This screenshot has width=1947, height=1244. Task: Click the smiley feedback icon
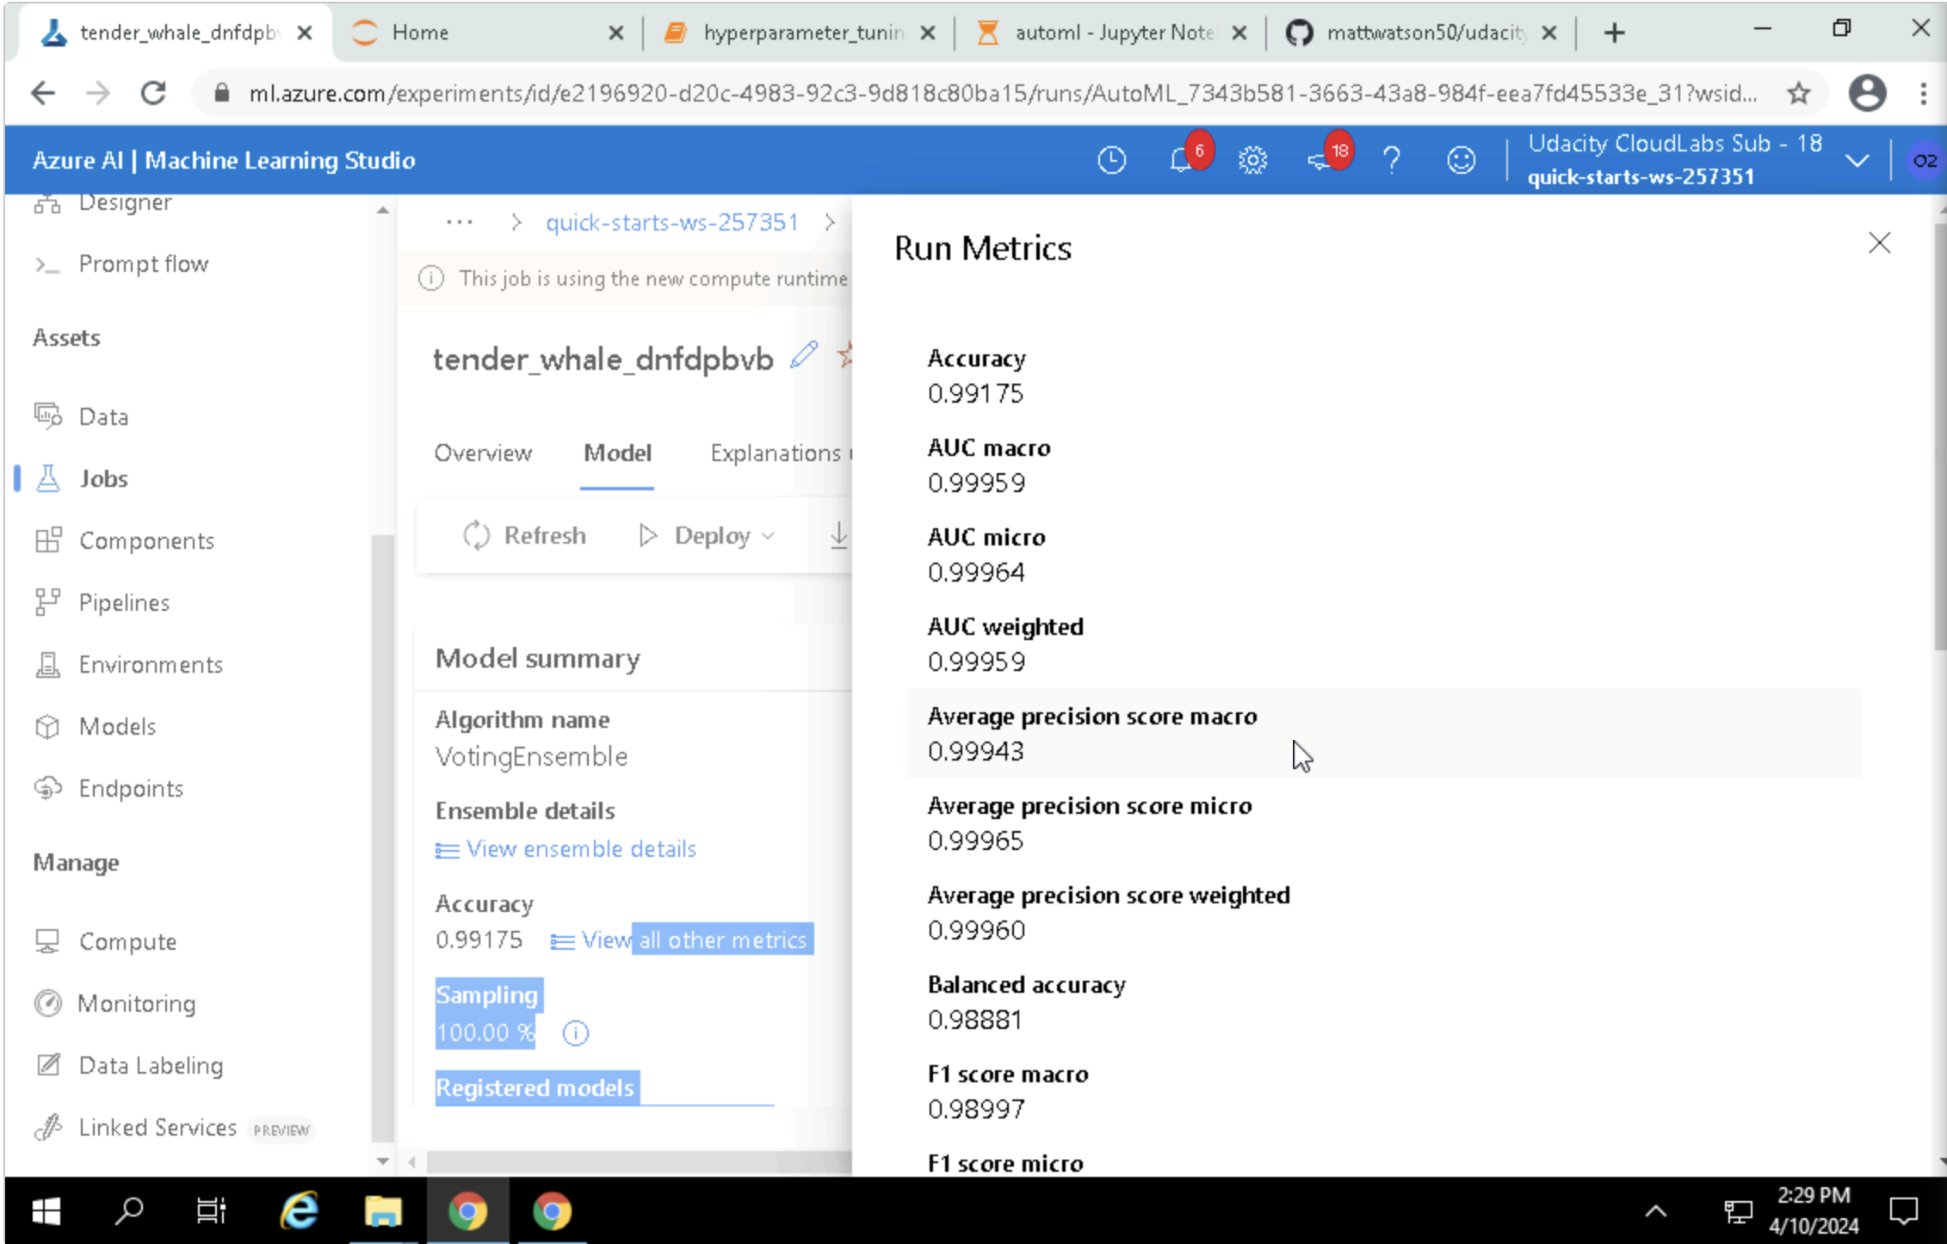tap(1461, 160)
